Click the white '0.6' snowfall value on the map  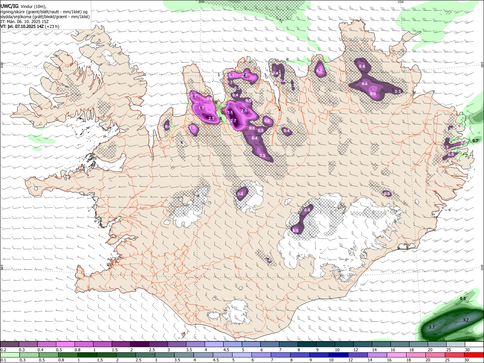coord(267,121)
